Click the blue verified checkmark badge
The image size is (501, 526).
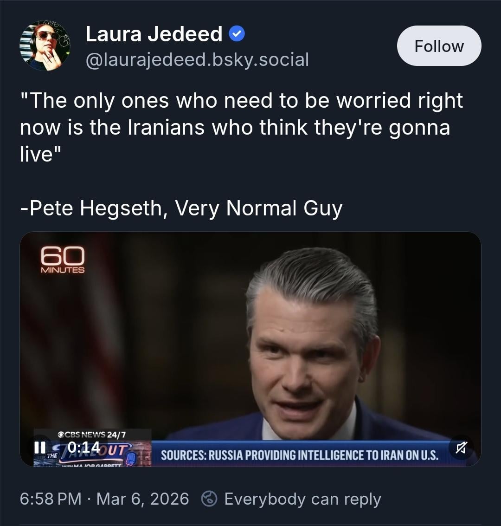238,34
